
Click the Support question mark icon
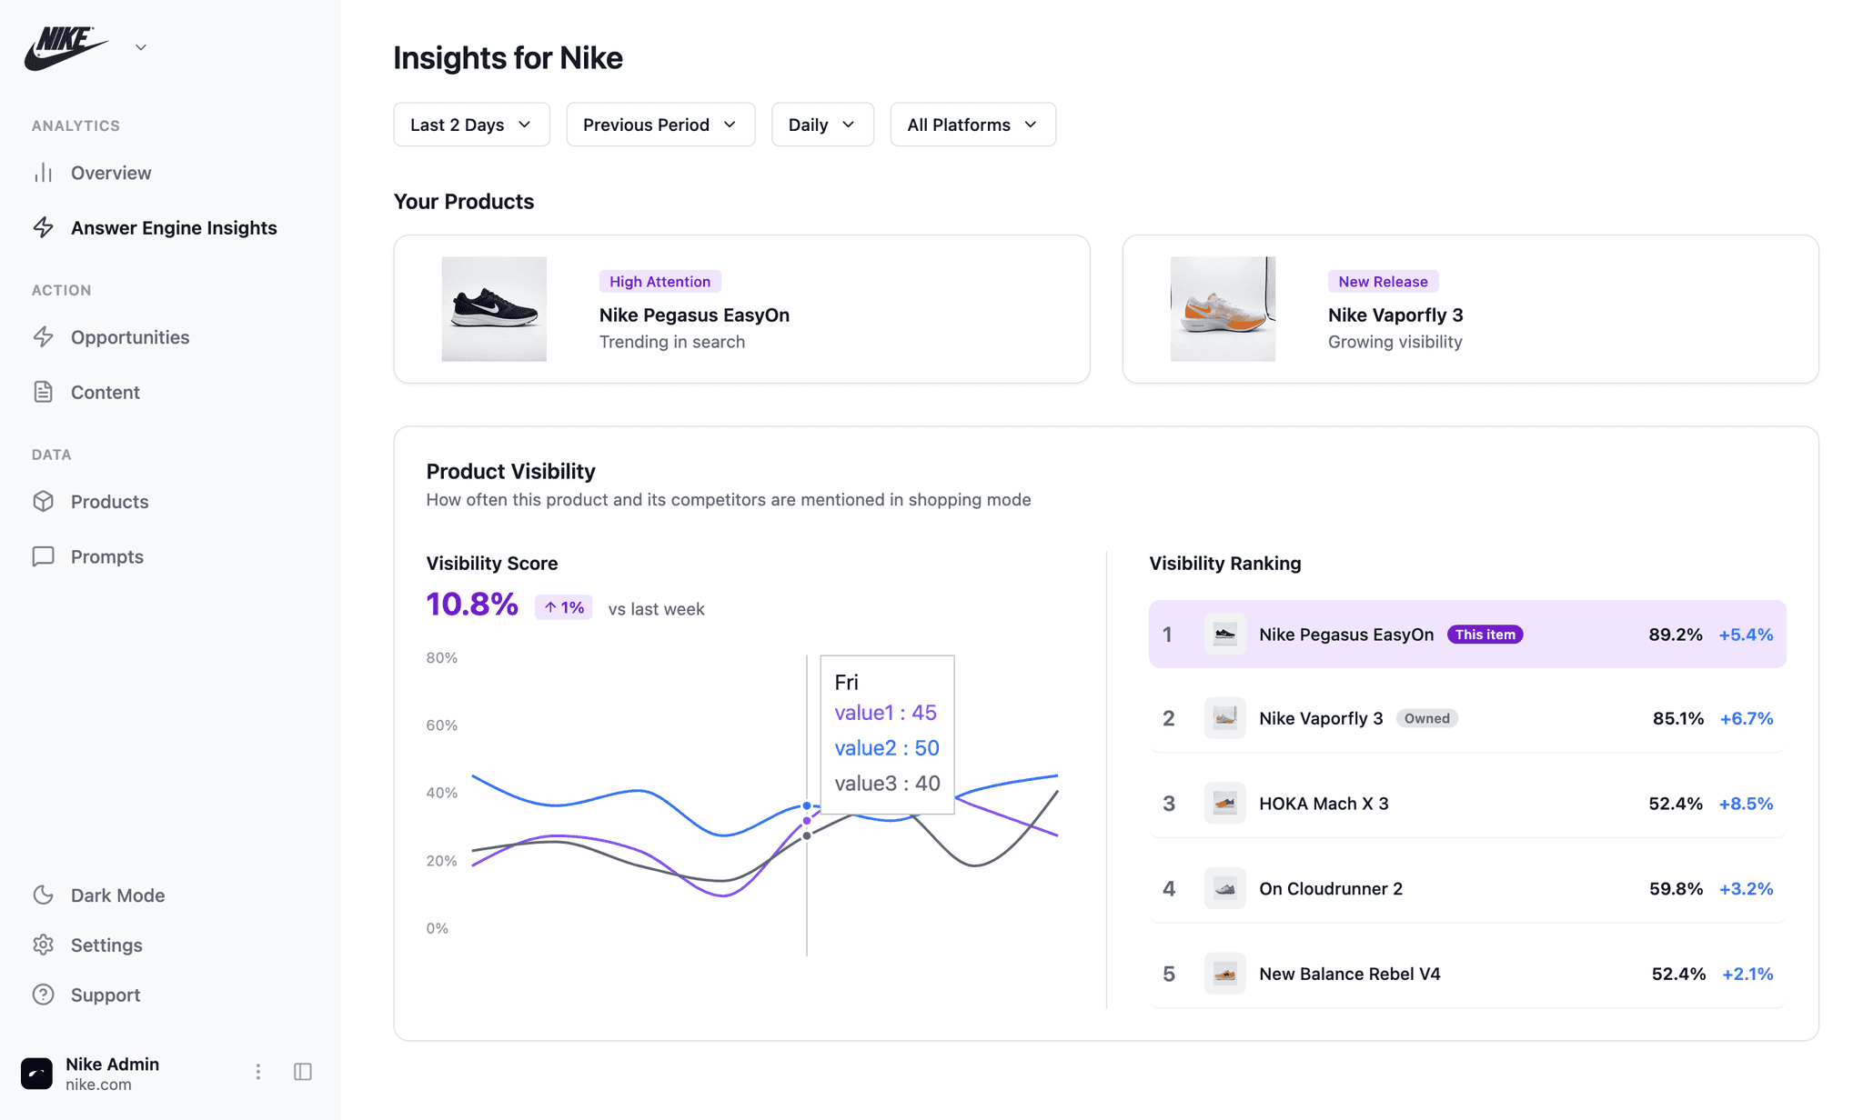(x=43, y=995)
